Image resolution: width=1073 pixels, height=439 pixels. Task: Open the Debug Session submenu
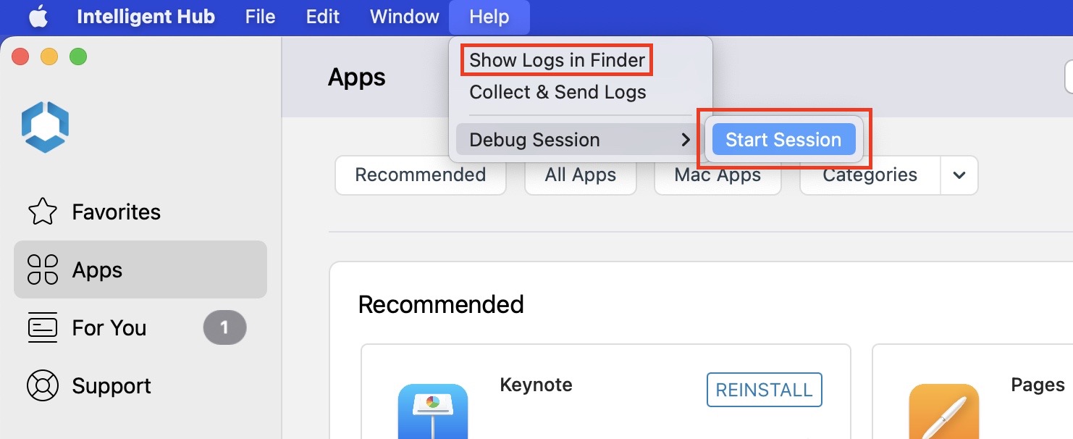[x=534, y=139]
